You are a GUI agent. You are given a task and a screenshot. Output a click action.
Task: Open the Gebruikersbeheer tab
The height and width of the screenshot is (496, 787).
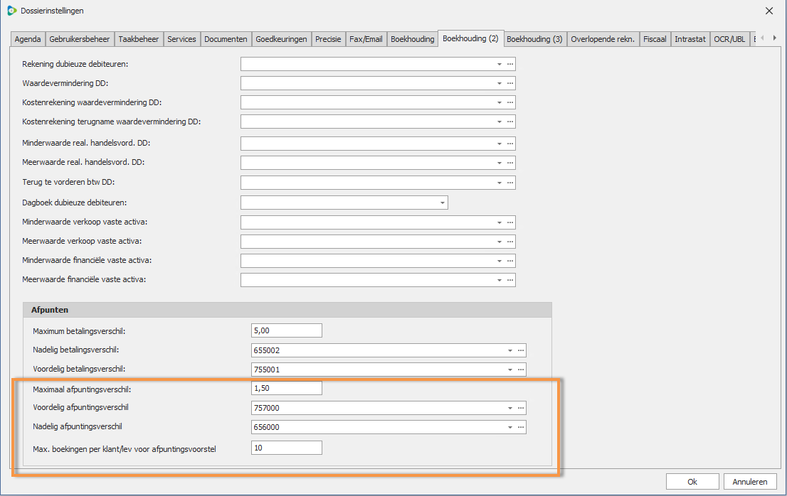click(79, 39)
